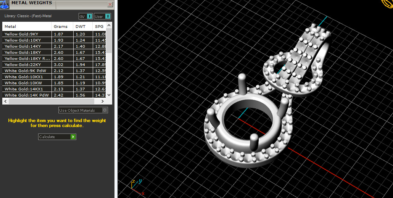Click the horizontal scroll left arrow
The height and width of the screenshot is (198, 393).
click(x=5, y=101)
